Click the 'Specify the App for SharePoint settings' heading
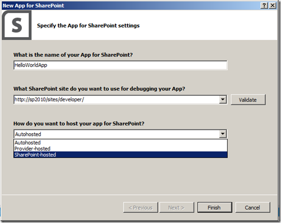This screenshot has width=281, height=223. tap(88, 26)
